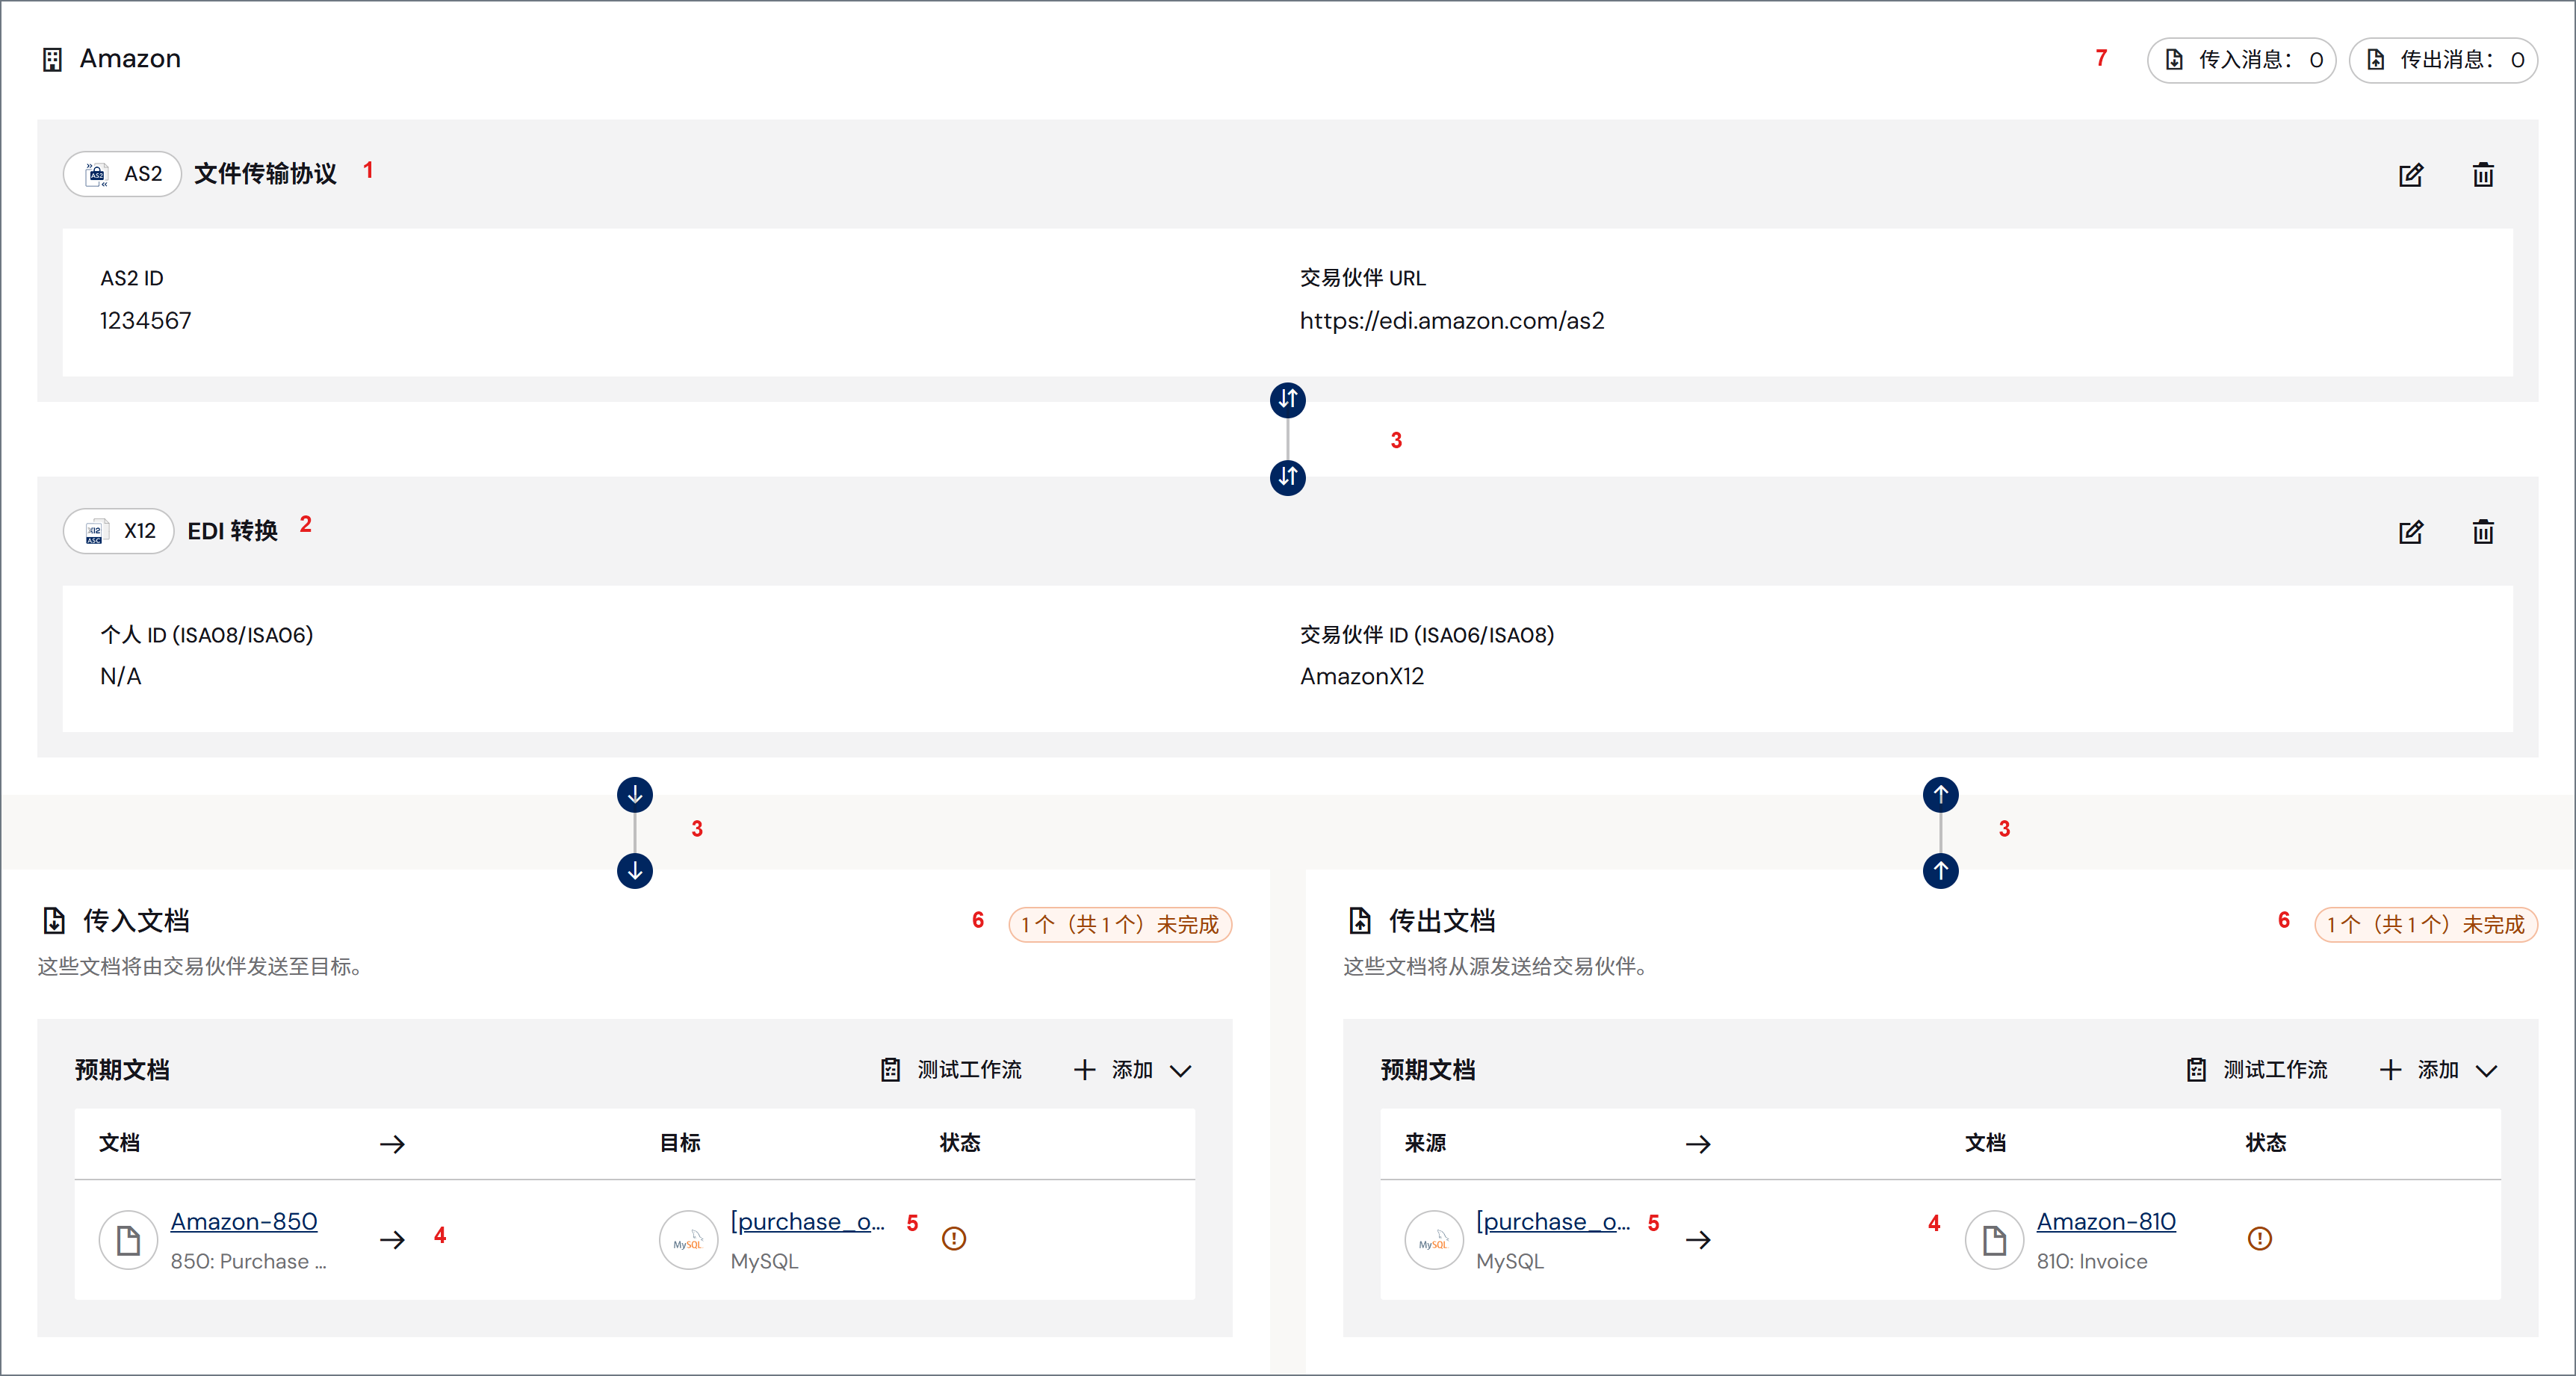Click warning status icon in Amazon-810 row

tap(2260, 1239)
